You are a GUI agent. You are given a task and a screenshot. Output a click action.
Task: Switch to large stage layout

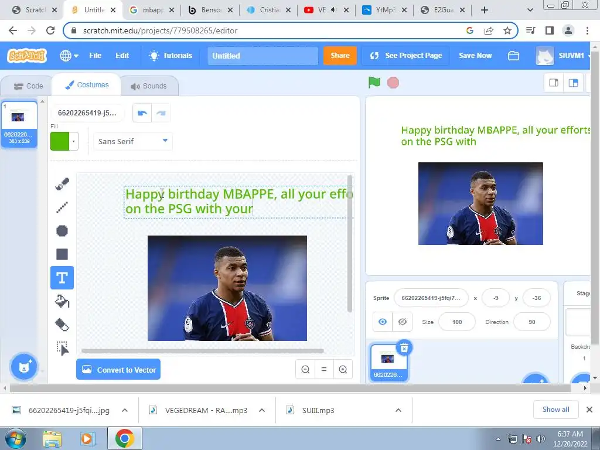coord(573,83)
